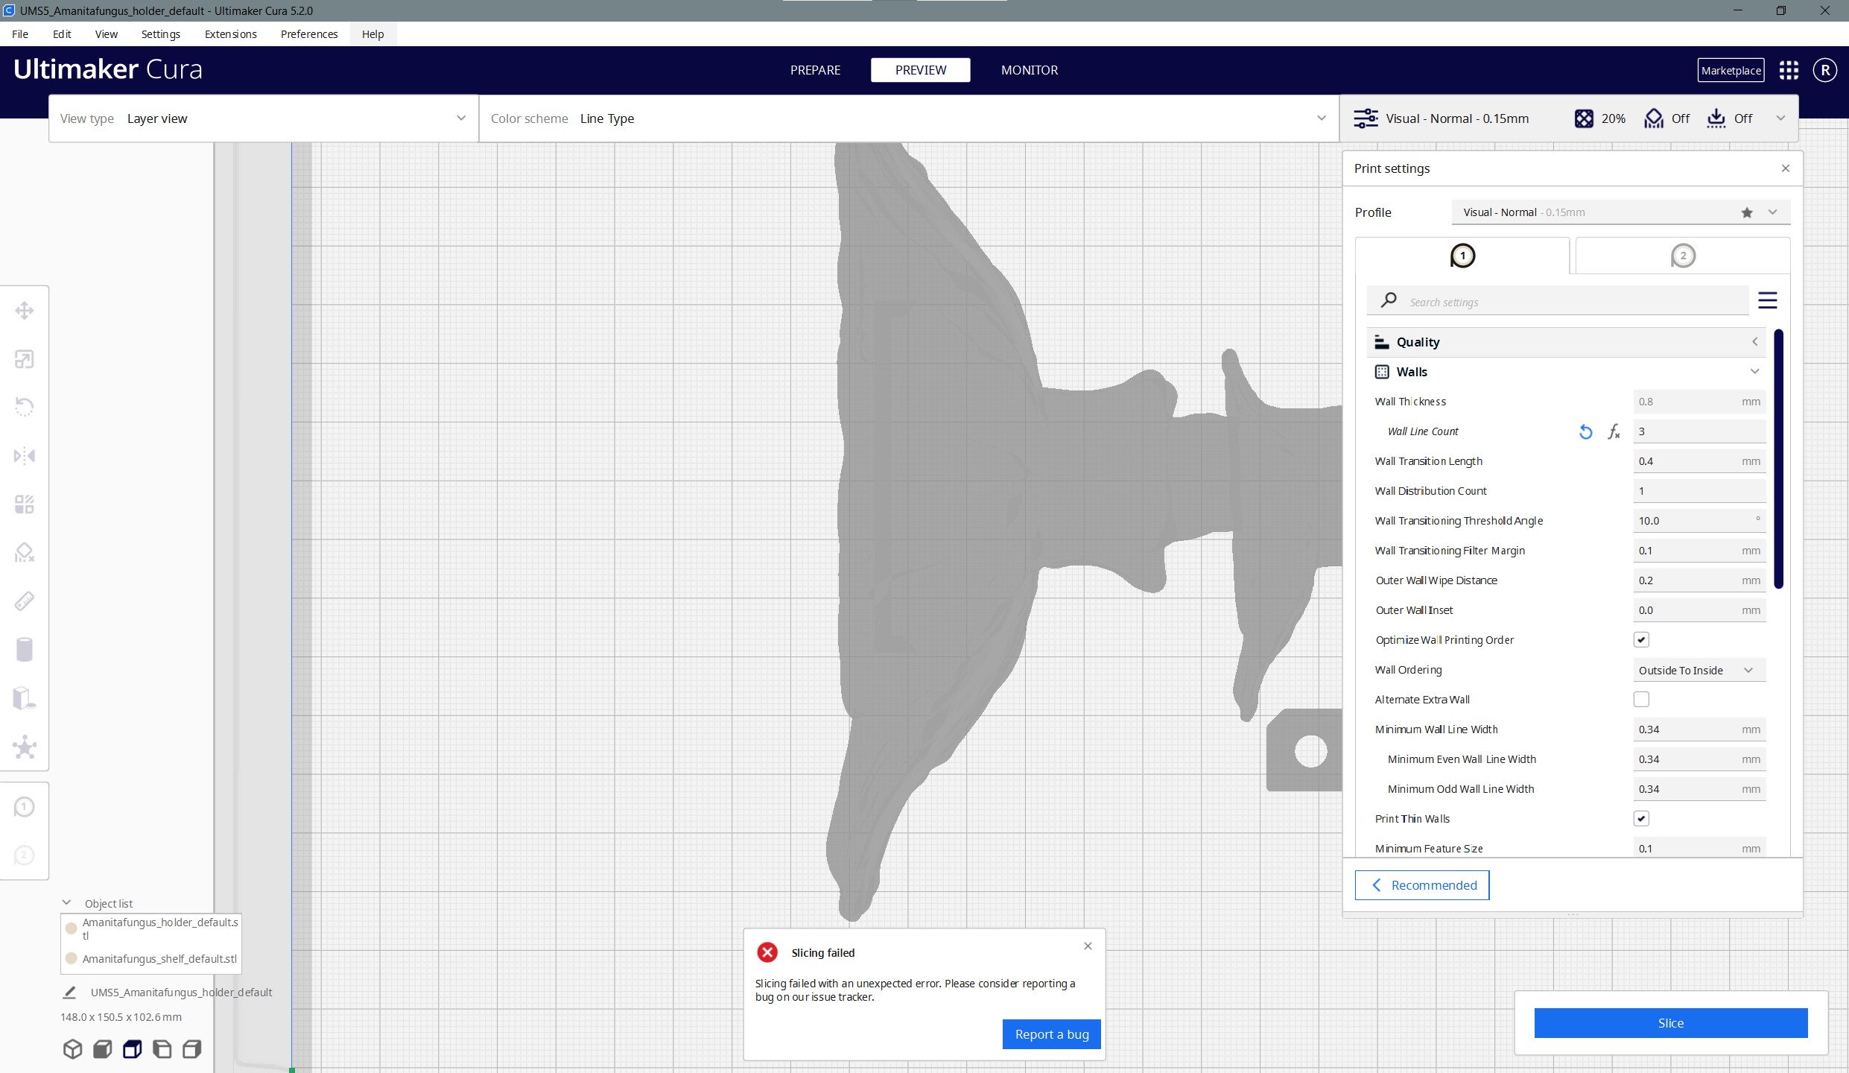Click the Report a bug button
The height and width of the screenshot is (1073, 1849).
1051,1034
